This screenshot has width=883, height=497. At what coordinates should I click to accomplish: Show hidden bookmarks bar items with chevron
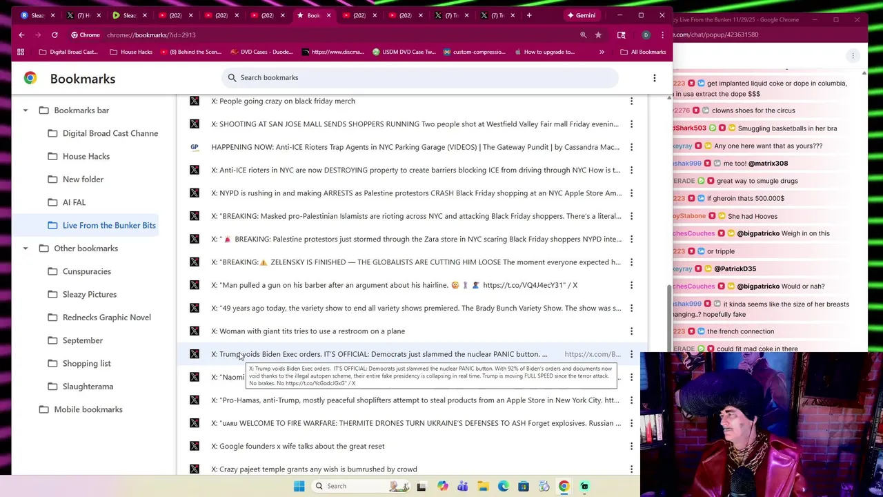click(x=602, y=52)
